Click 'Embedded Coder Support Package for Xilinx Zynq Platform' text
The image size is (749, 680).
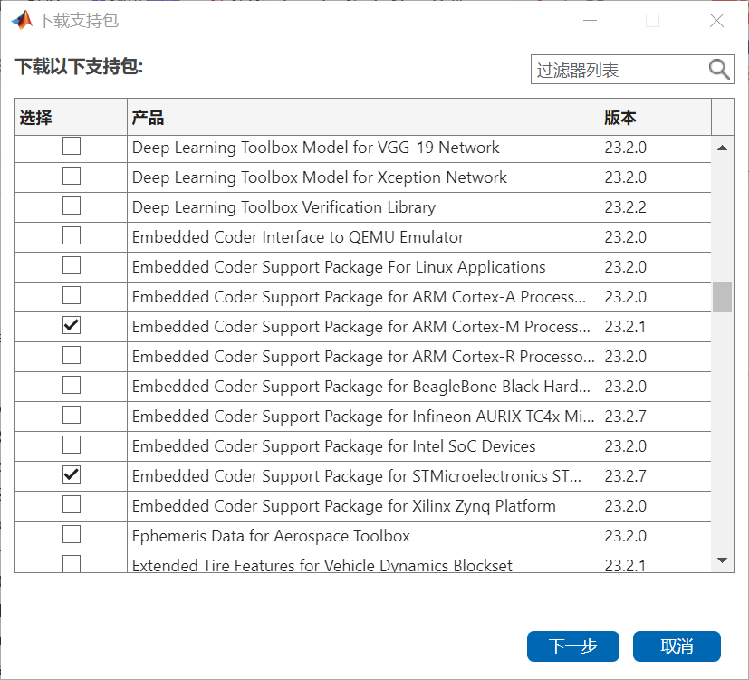tap(344, 506)
